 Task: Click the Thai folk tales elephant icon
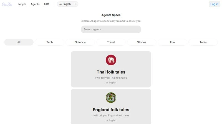click(111, 60)
